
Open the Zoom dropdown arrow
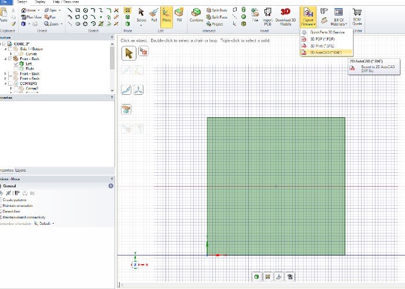point(61,24)
